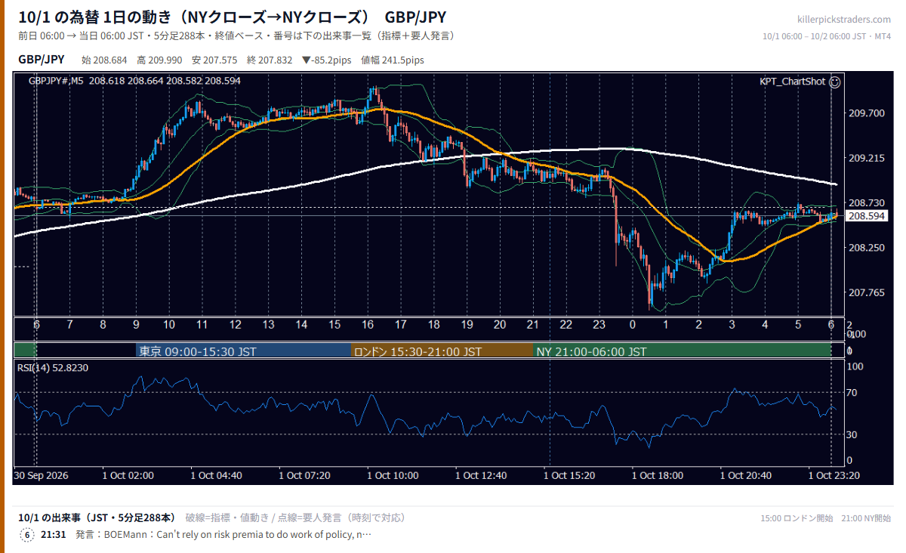The height and width of the screenshot is (553, 906).
Task: Click the open price 始 208.684
Action: click(105, 60)
